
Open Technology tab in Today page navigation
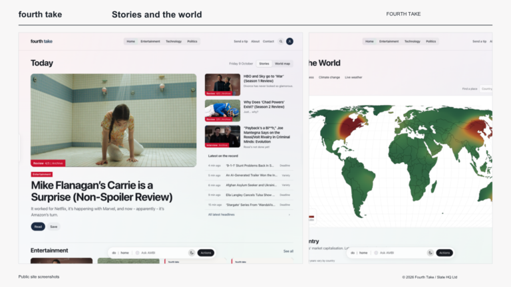[174, 41]
